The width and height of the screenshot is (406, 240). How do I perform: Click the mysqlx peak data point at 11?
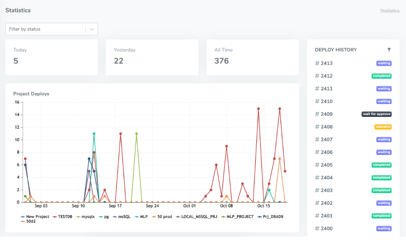[136, 134]
